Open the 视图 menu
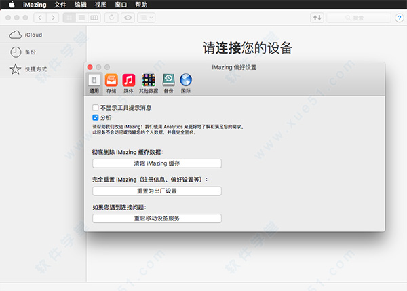This screenshot has height=291, width=407. [x=100, y=5]
